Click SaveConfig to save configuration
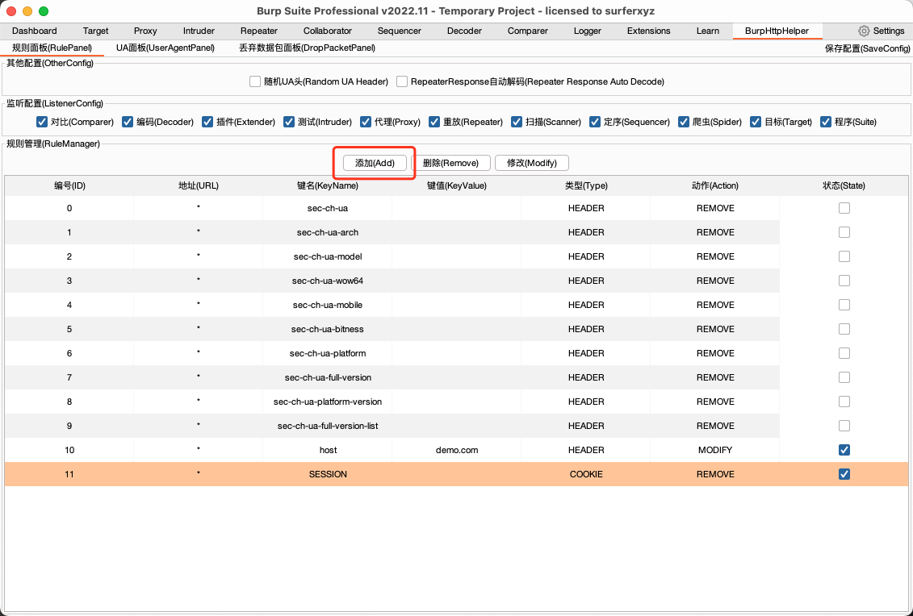The image size is (913, 616). (868, 49)
